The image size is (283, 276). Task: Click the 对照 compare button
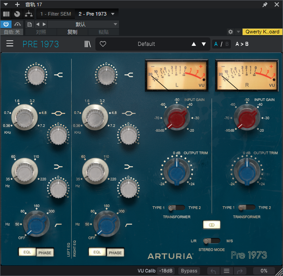click(41, 32)
